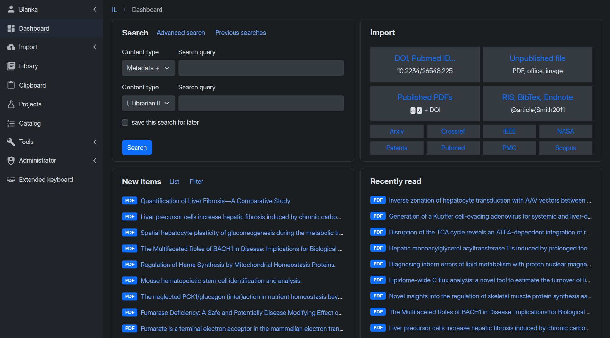Open the Extended keyboard
The height and width of the screenshot is (338, 610).
coord(46,179)
